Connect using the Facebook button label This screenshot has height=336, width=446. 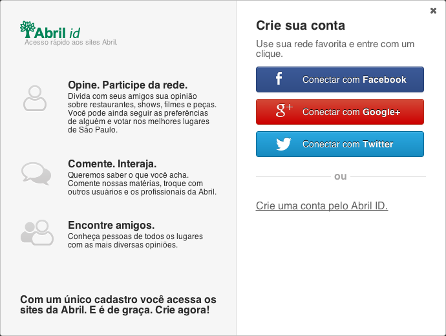click(x=354, y=79)
